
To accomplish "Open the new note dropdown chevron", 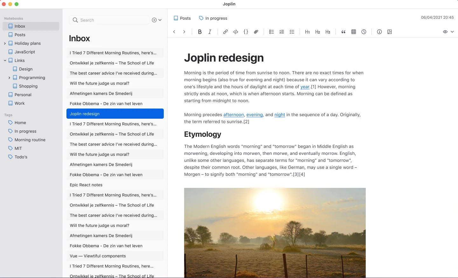I will point(160,20).
